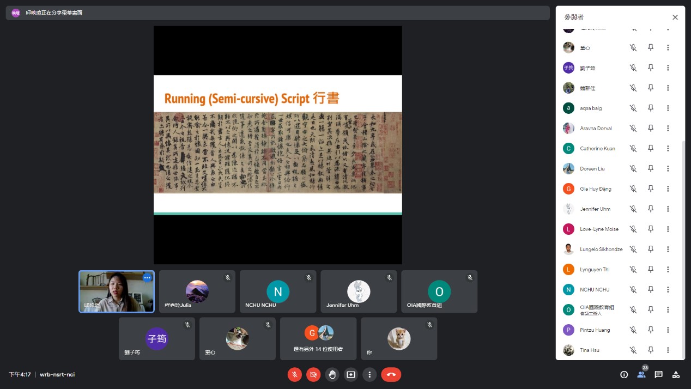This screenshot has width=691, height=389.
Task: Open the activities panel
Action: point(676,374)
